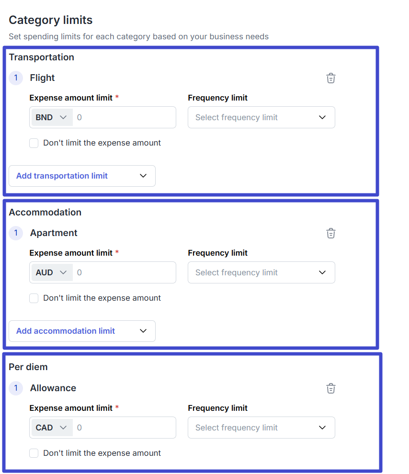Enter the Allowance expense amount field
The image size is (409, 474).
coord(125,428)
